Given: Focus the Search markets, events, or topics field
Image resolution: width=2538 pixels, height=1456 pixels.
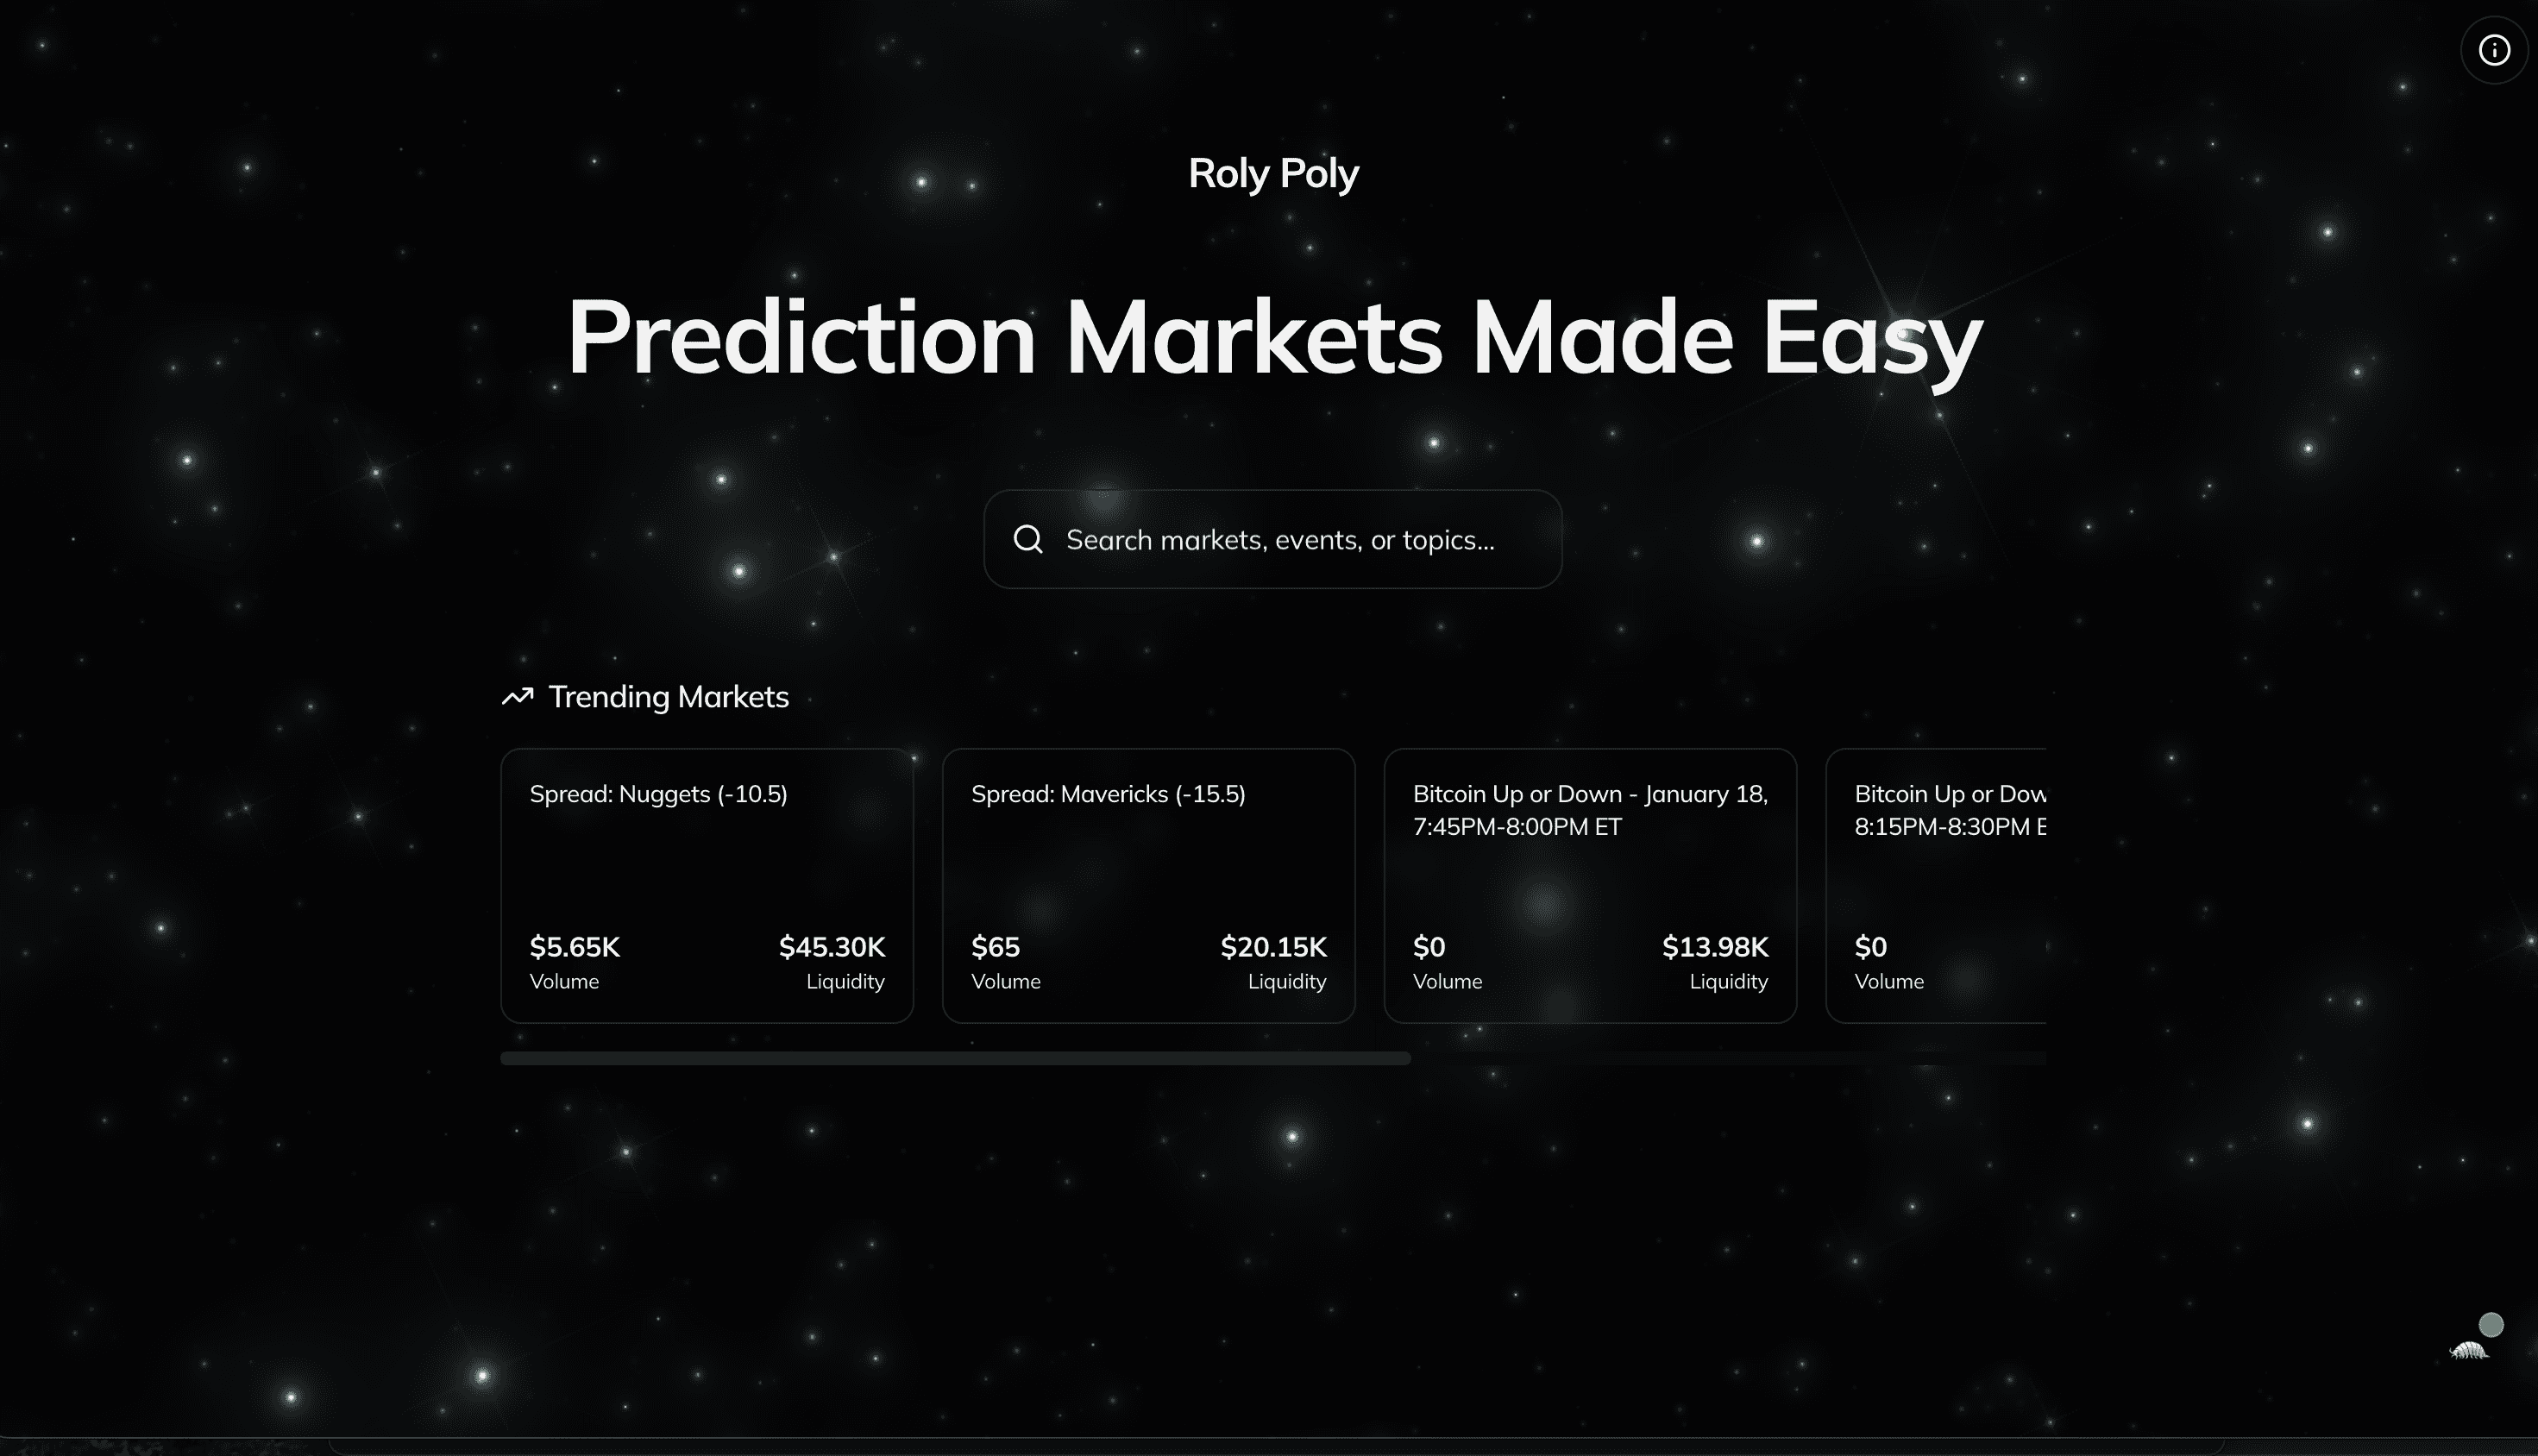Looking at the screenshot, I should (x=1273, y=540).
